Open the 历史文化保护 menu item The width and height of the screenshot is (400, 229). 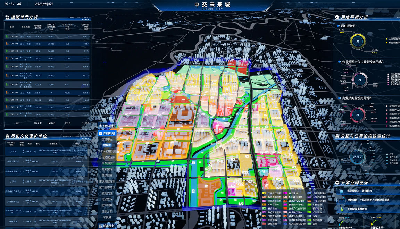107,157
